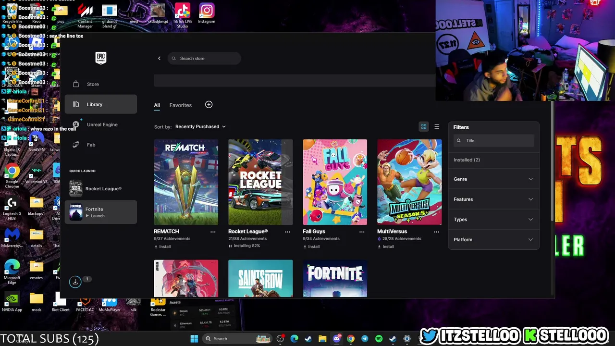The height and width of the screenshot is (346, 615).
Task: Open the REMATCH cover art
Action: 186,182
